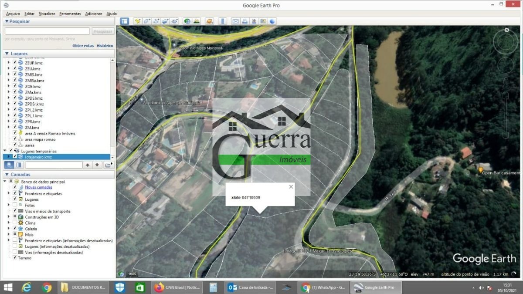Click the Windows Start button
523x294 pixels.
[8, 287]
